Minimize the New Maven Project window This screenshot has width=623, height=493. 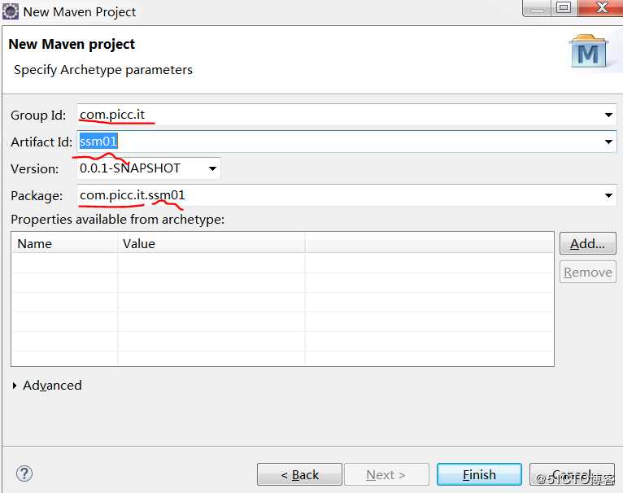coord(537,7)
